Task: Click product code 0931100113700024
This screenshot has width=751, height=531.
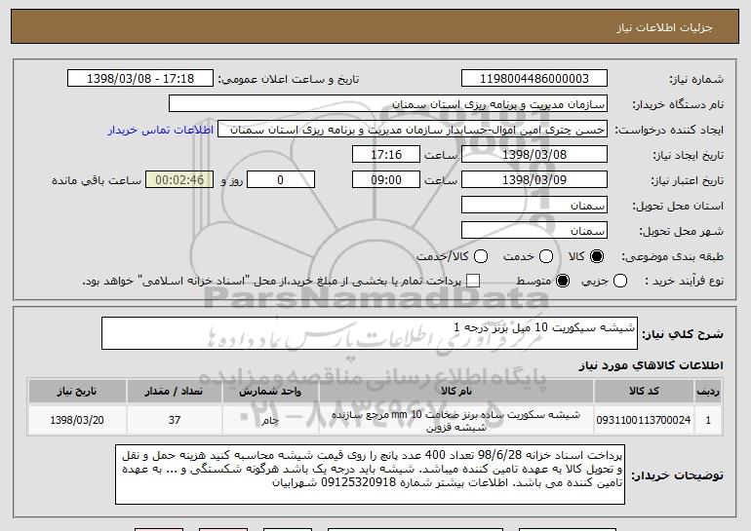Action: click(644, 420)
